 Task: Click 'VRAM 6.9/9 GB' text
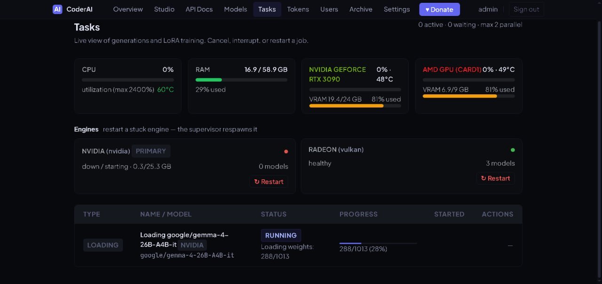click(445, 90)
